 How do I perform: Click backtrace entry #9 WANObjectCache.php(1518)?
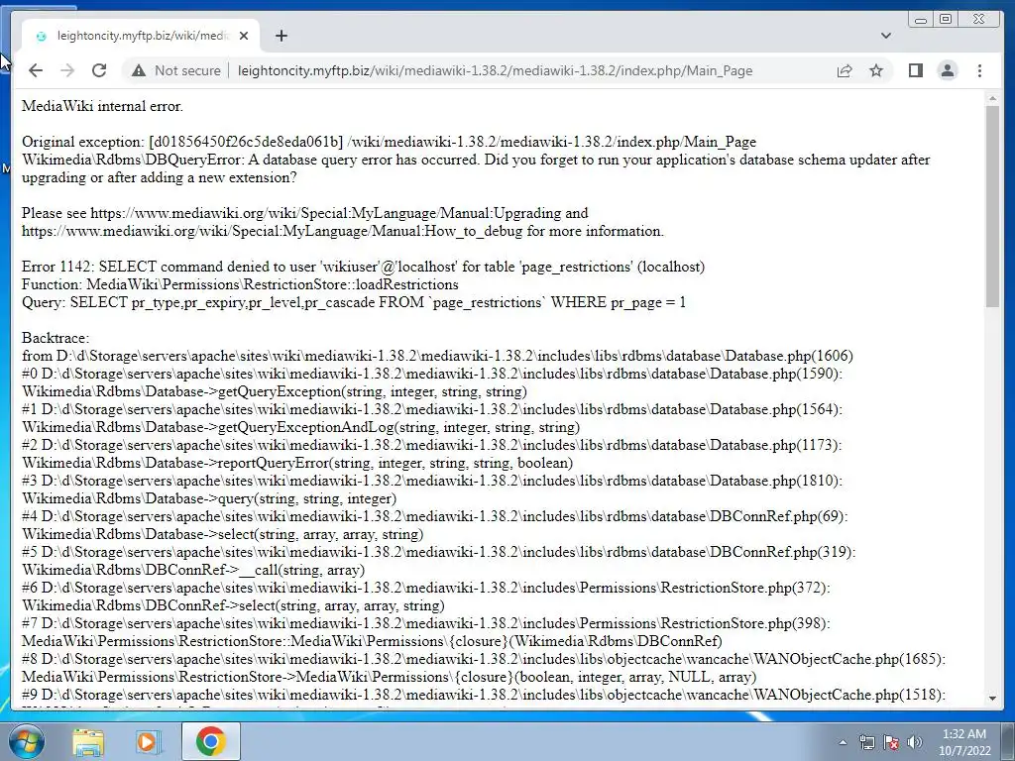pos(484,695)
